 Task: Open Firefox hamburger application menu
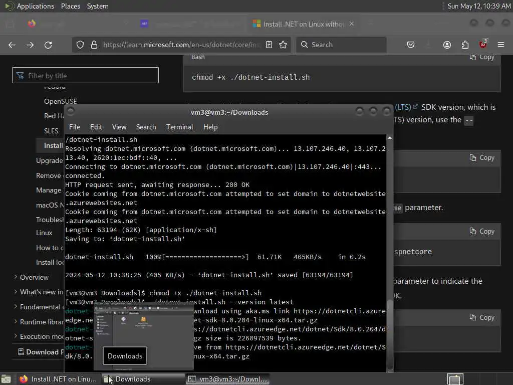501,45
